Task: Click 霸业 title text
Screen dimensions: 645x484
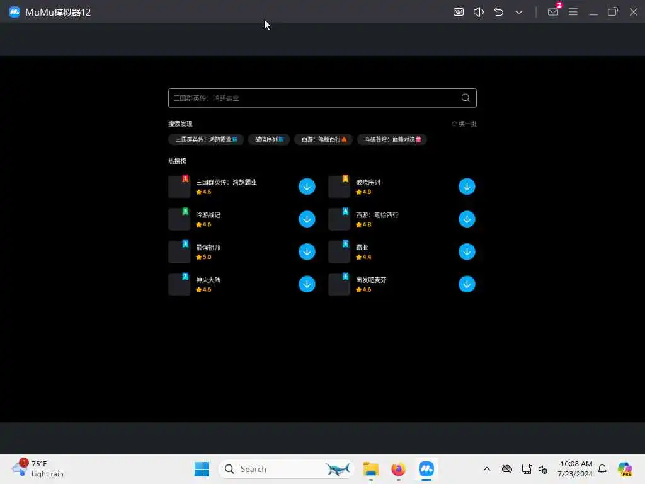Action: pyautogui.click(x=362, y=247)
